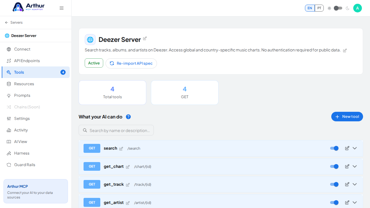
Task: Expand the search tool row
Action: click(355, 148)
